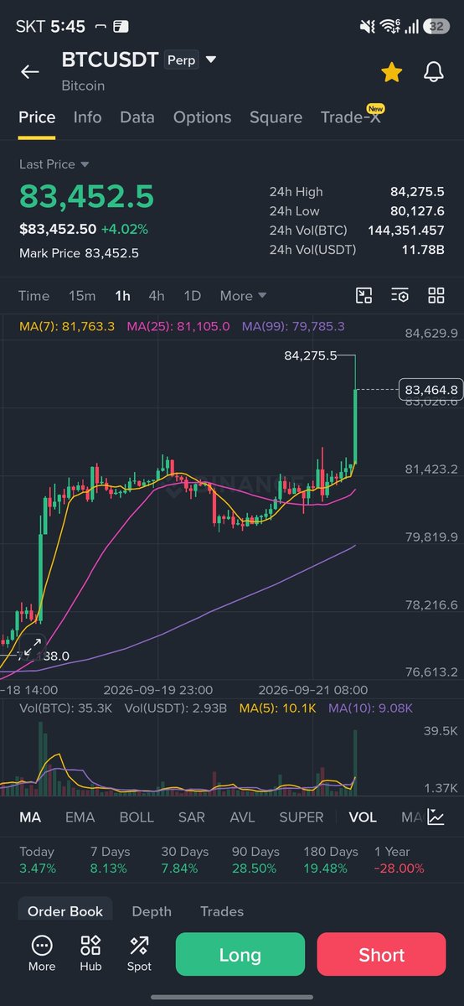Tap the green Long button

[240, 955]
